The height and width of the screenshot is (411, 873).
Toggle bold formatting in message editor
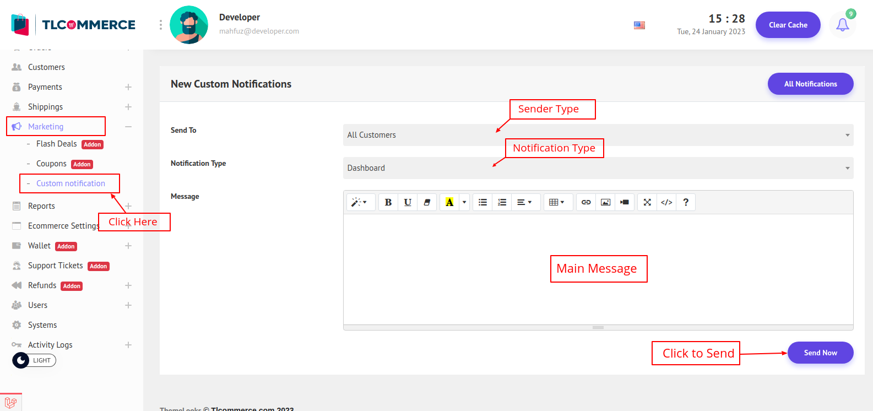point(388,202)
